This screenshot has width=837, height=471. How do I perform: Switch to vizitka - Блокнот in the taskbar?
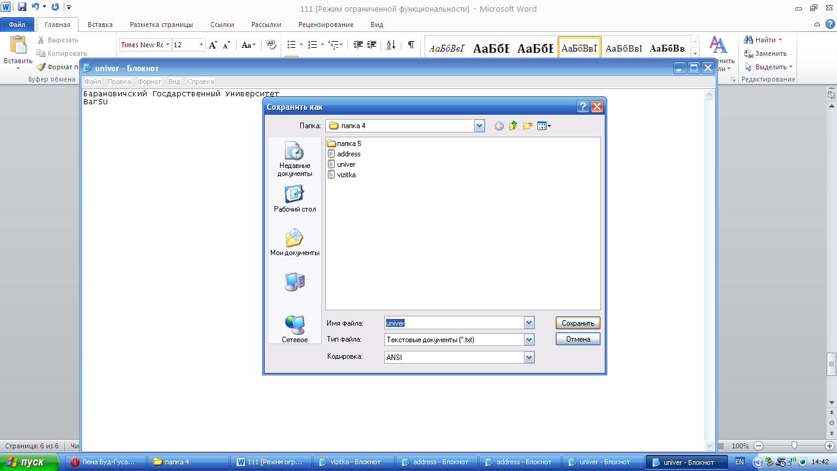click(354, 462)
